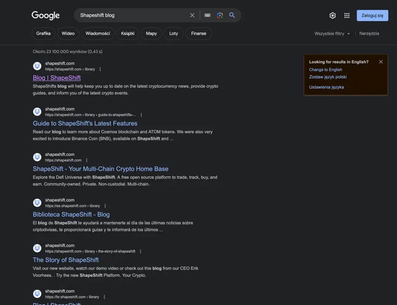This screenshot has height=305, width=397.
Task: Click the favicon of br.shapeshift.com result
Action: pos(37,293)
